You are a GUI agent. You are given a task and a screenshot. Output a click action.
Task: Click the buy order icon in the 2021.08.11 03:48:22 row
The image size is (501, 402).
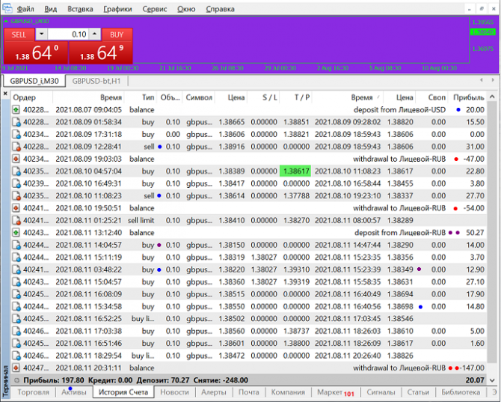pos(16,269)
